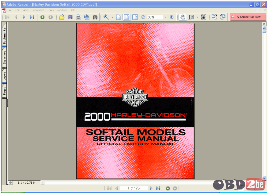The height and width of the screenshot is (193, 268).
Task: Open the Bookmarks side panel tab
Action: click(x=5, y=36)
